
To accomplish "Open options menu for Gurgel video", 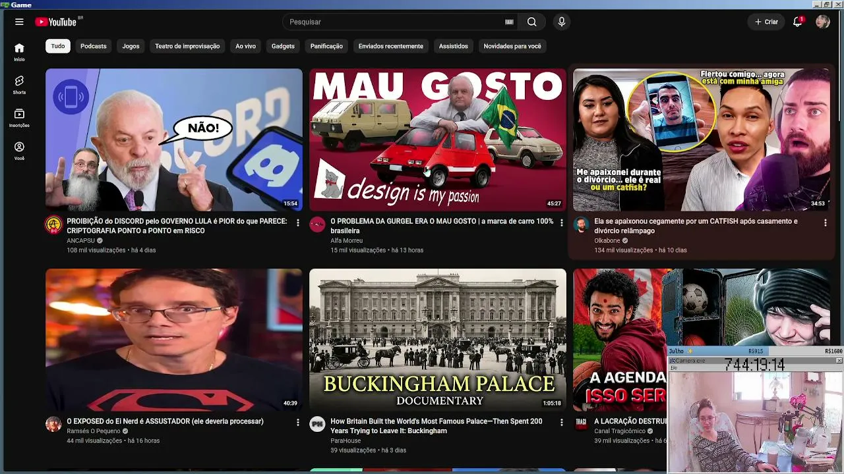I will [x=561, y=223].
